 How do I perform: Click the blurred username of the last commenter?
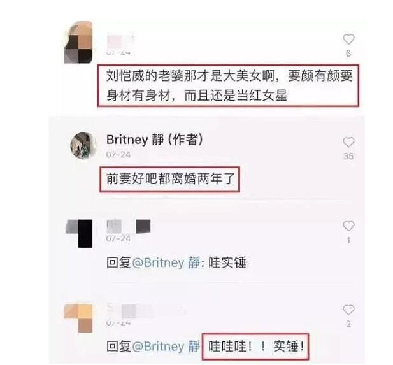click(146, 310)
